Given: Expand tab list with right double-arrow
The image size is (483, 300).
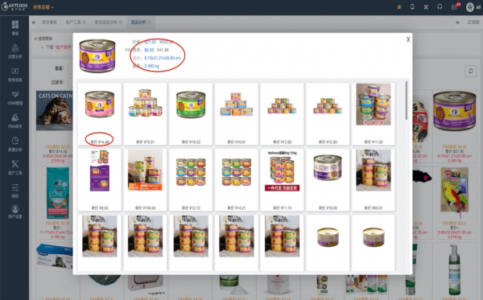Looking at the screenshot, I should (x=458, y=23).
